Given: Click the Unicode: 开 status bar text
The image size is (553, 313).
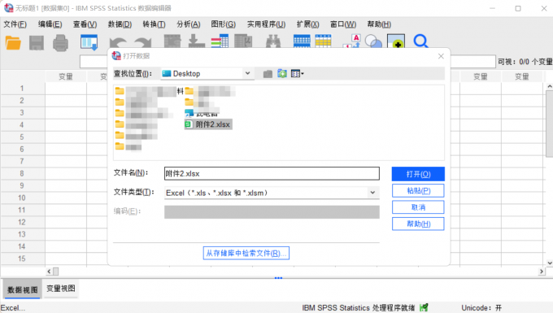Looking at the screenshot, I should (x=481, y=307).
